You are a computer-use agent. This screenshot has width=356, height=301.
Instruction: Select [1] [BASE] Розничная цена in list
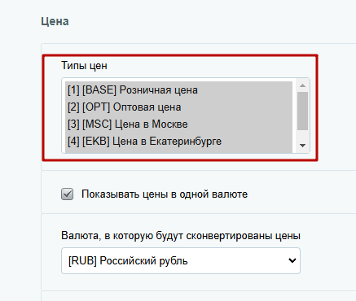click(178, 90)
